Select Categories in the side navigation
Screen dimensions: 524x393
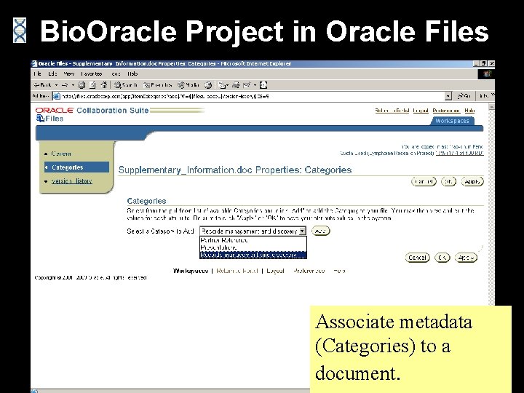76,167
